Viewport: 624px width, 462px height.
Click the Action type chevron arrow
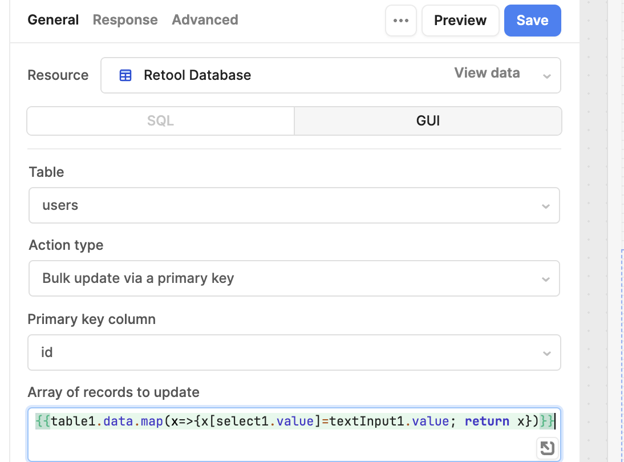point(545,279)
